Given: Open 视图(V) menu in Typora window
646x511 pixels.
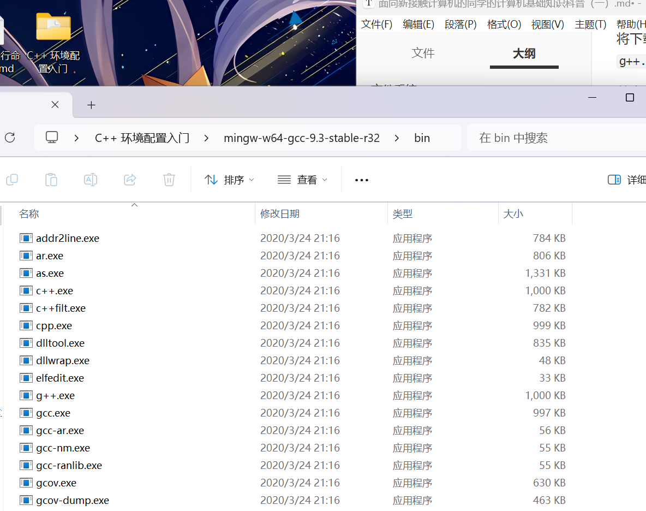Looking at the screenshot, I should pos(548,25).
